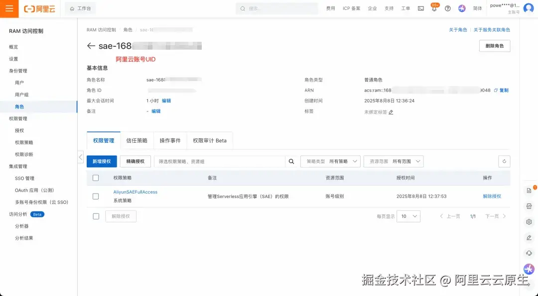Open 权限策略 in the sidebar
The height and width of the screenshot is (296, 538).
(x=24, y=142)
